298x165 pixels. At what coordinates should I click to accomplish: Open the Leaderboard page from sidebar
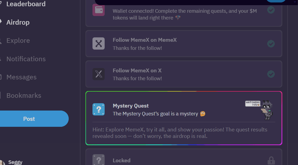(26, 4)
